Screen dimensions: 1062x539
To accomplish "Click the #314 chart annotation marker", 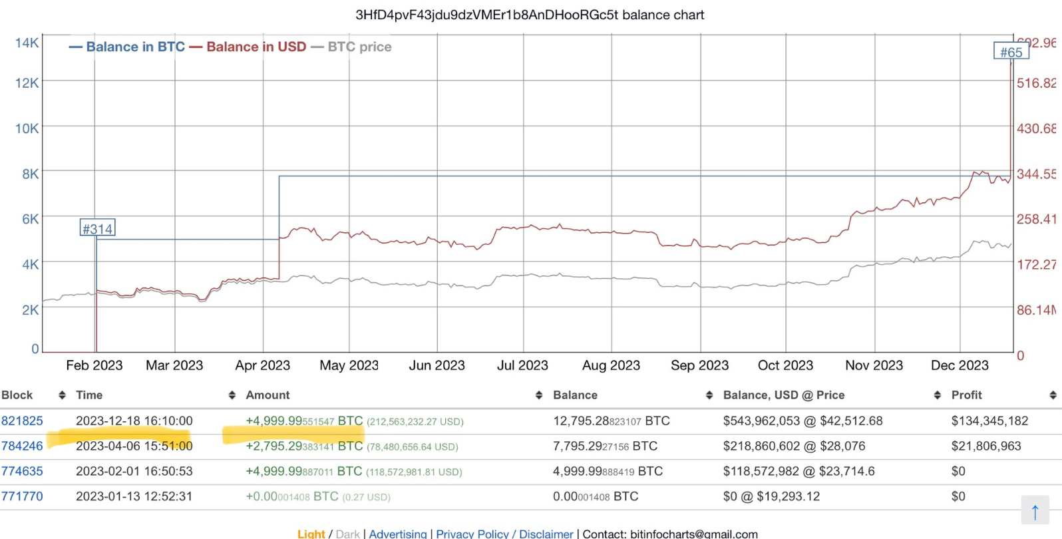I will point(97,229).
